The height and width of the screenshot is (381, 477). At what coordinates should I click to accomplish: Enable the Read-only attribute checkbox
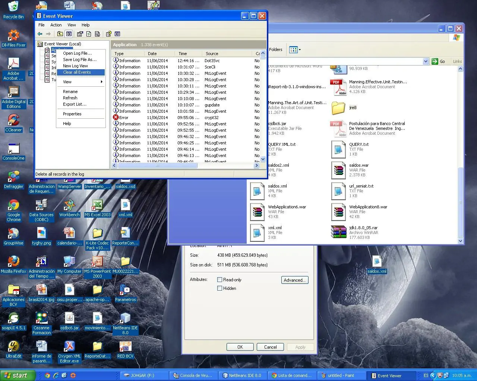pyautogui.click(x=220, y=279)
